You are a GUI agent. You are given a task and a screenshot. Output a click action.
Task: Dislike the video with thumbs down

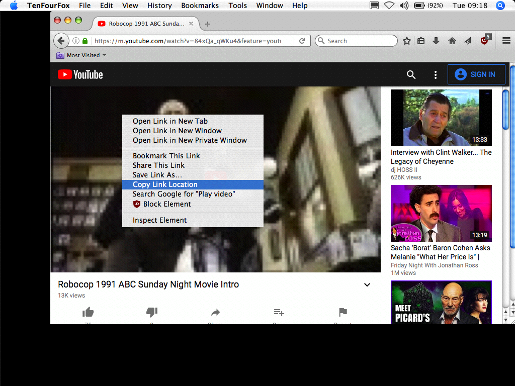(152, 312)
